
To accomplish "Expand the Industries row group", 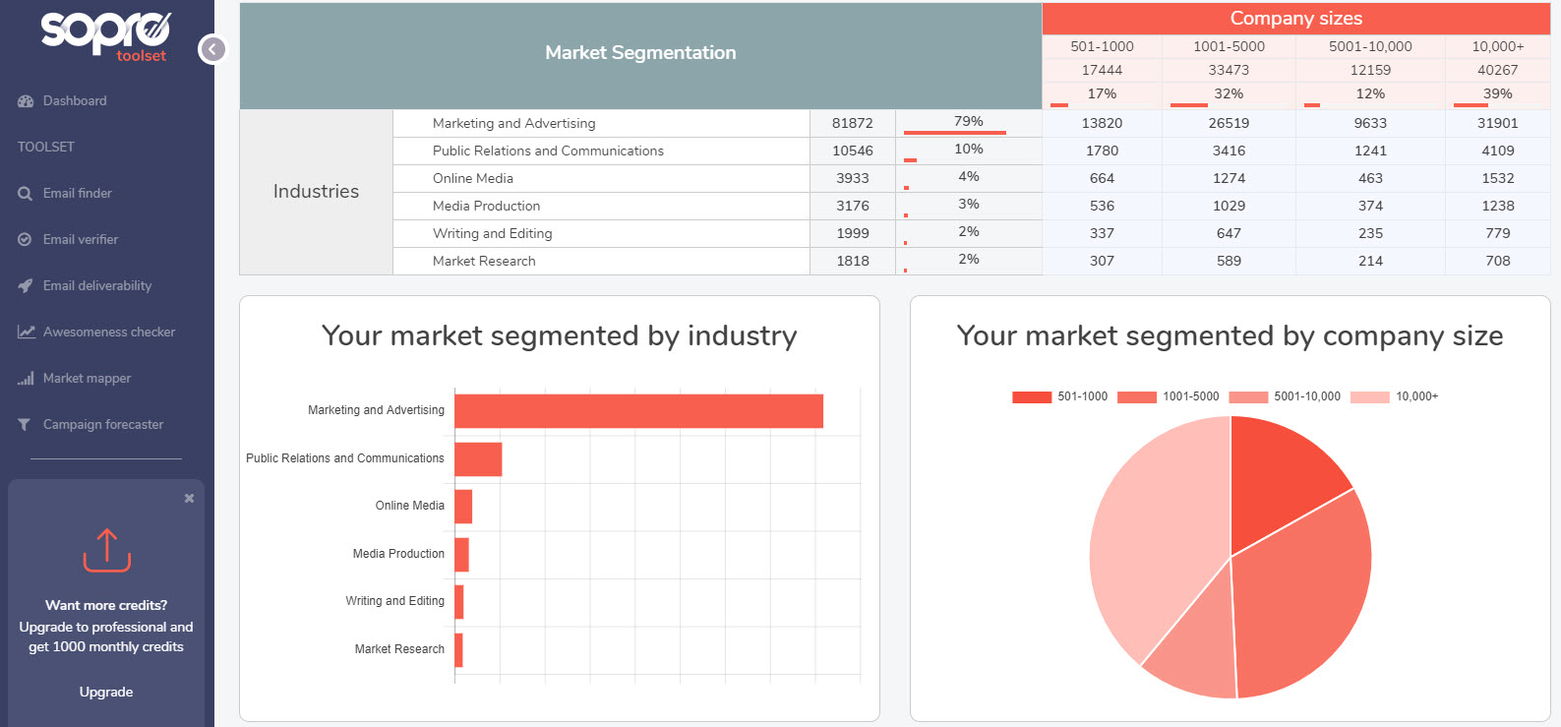I will (x=315, y=191).
